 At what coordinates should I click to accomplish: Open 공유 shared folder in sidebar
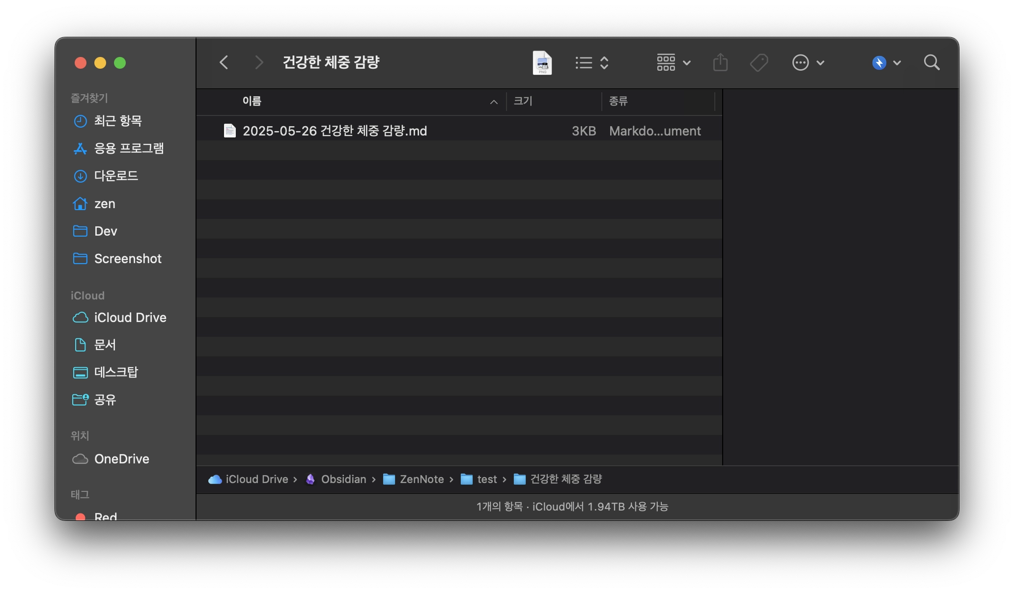105,400
